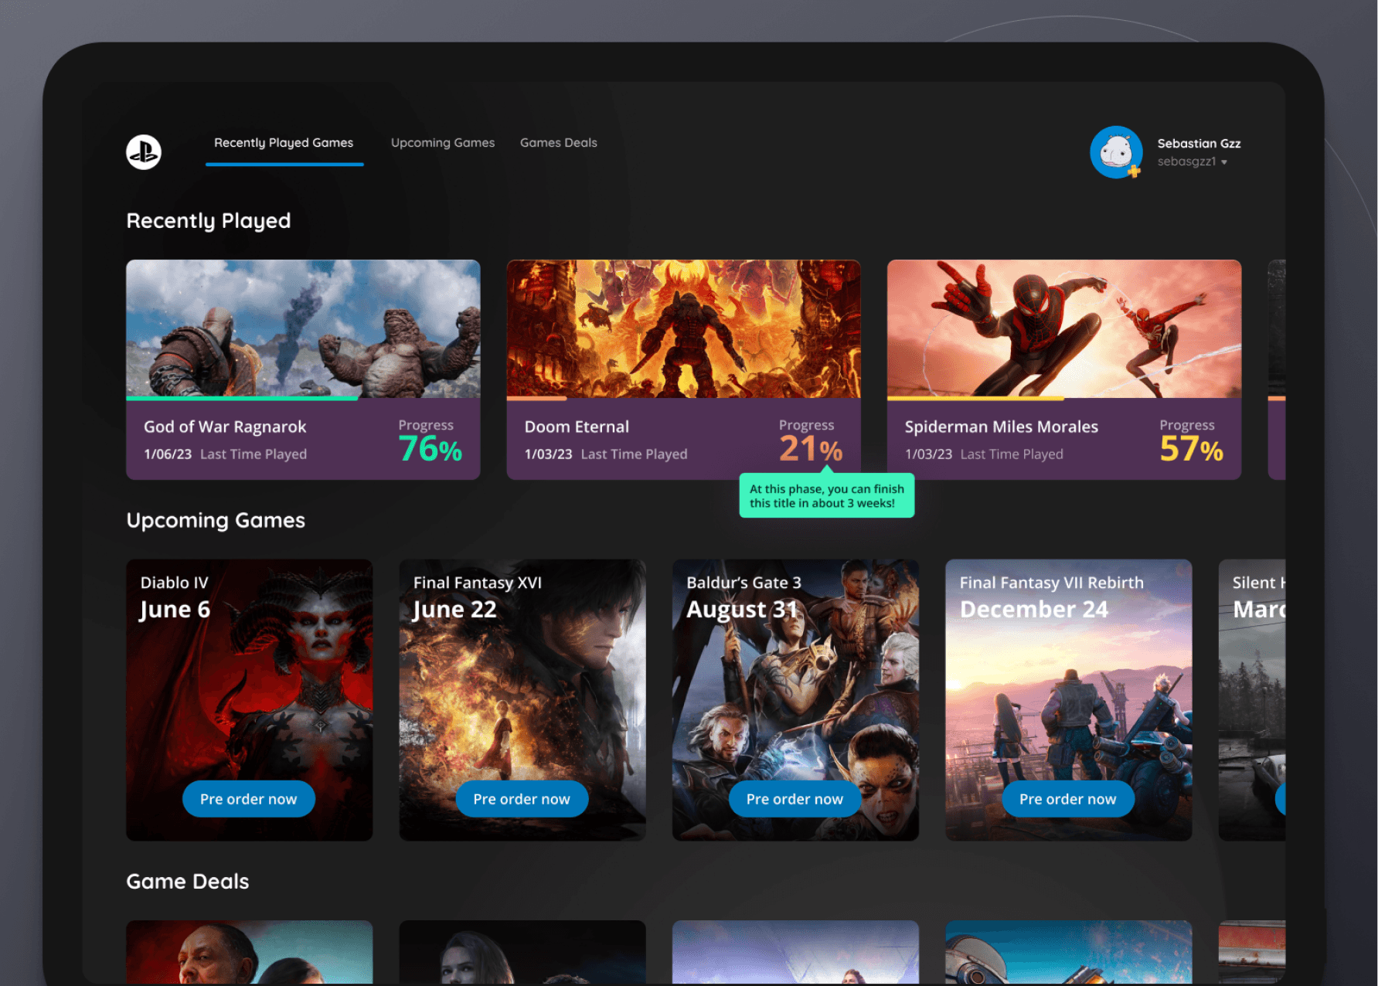The height and width of the screenshot is (986, 1385).
Task: Open the Upcoming Games tab
Action: pyautogui.click(x=443, y=143)
